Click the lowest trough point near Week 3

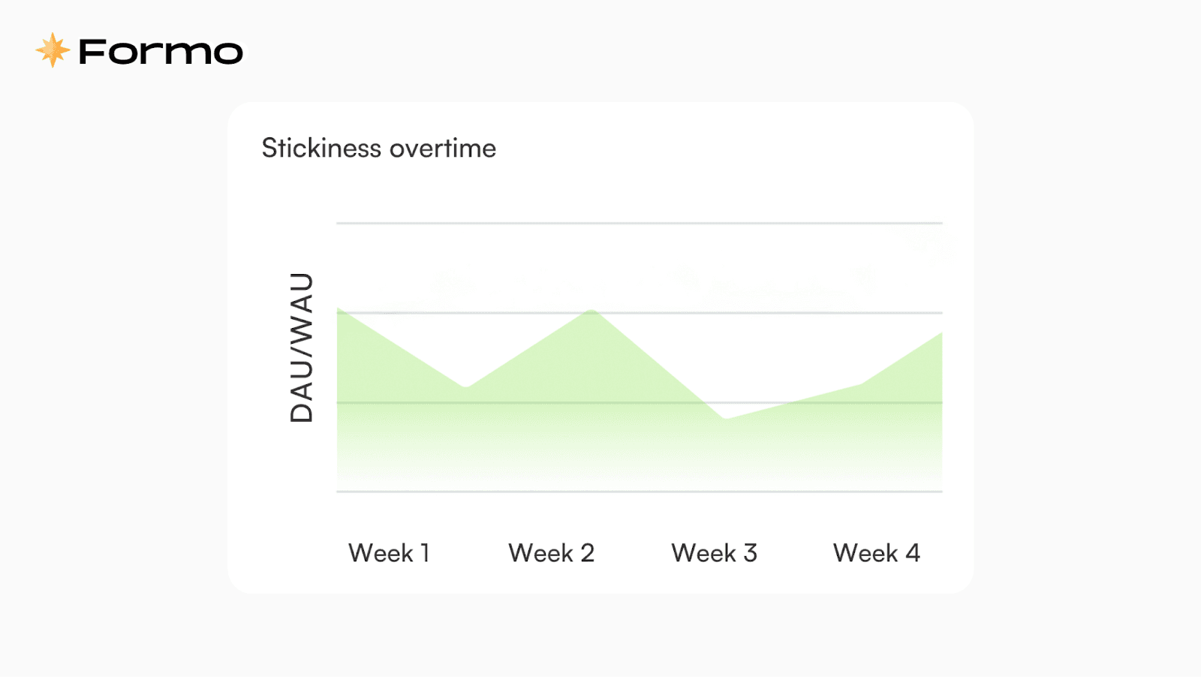726,419
